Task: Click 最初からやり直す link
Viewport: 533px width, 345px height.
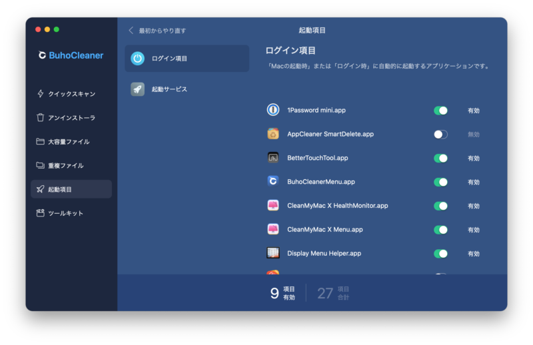Action: pyautogui.click(x=163, y=31)
